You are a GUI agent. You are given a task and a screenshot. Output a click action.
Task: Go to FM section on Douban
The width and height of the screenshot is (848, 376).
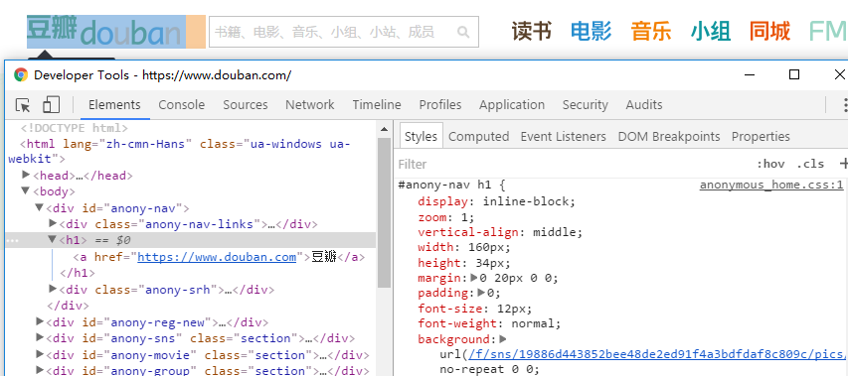(x=828, y=32)
